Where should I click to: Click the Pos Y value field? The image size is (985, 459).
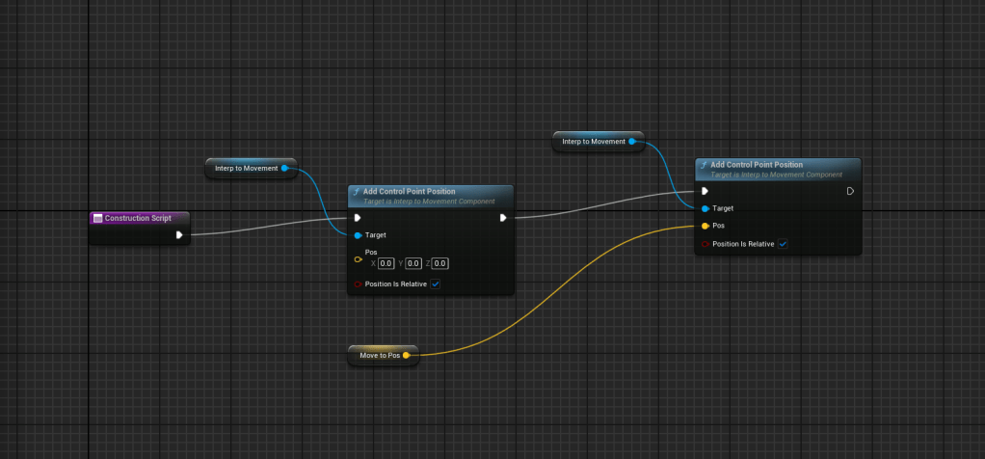(x=413, y=263)
